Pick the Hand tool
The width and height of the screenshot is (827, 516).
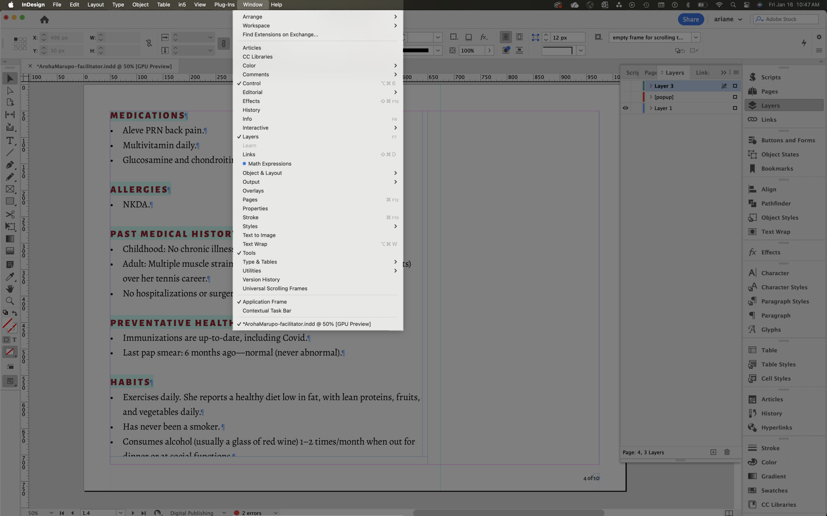point(10,289)
